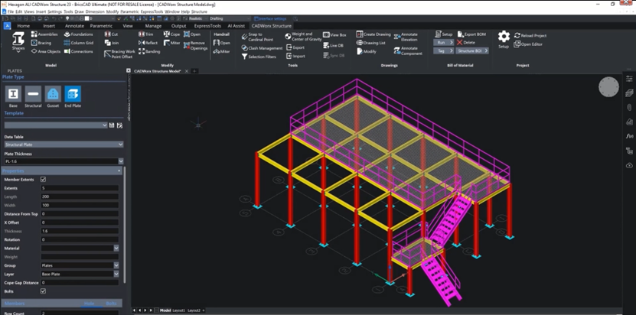The height and width of the screenshot is (315, 636).
Task: Choose the Cut modify tool
Action: 111,34
